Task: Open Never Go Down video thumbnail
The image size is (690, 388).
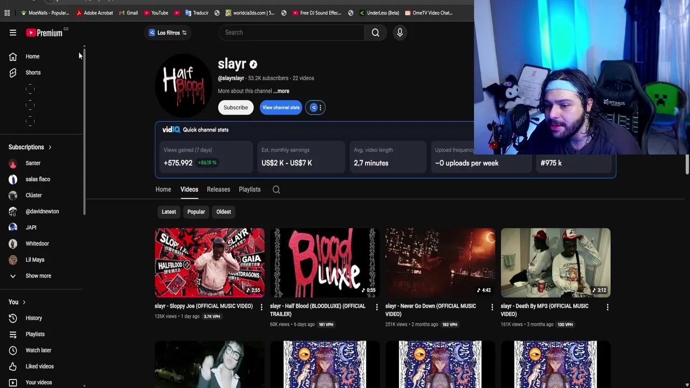Action: tap(440, 262)
